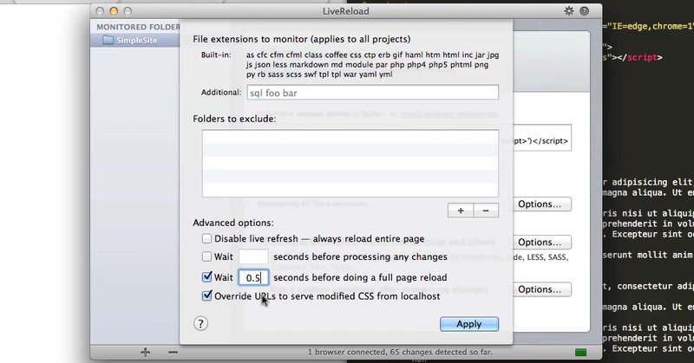Open the second Options button on right
This screenshot has width=694, height=363.
[541, 243]
